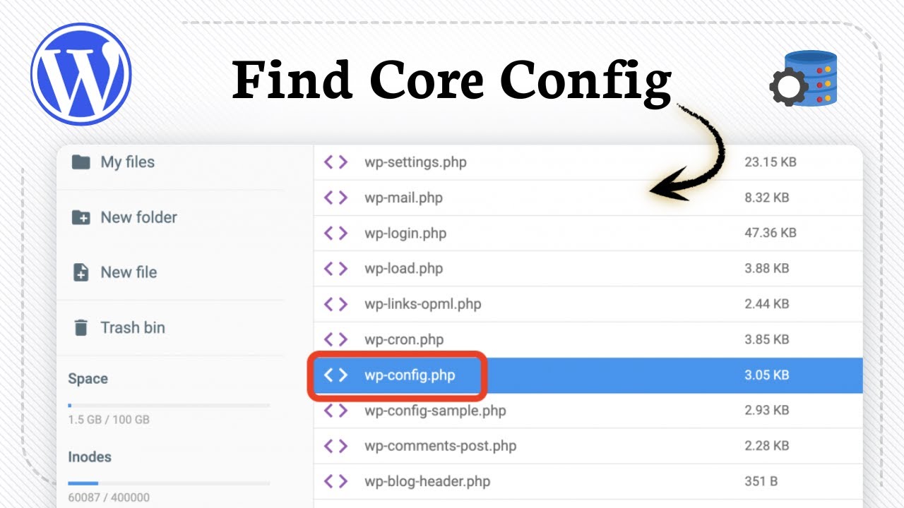This screenshot has height=508, width=904.
Task: Click the New file plus icon
Action: click(81, 272)
